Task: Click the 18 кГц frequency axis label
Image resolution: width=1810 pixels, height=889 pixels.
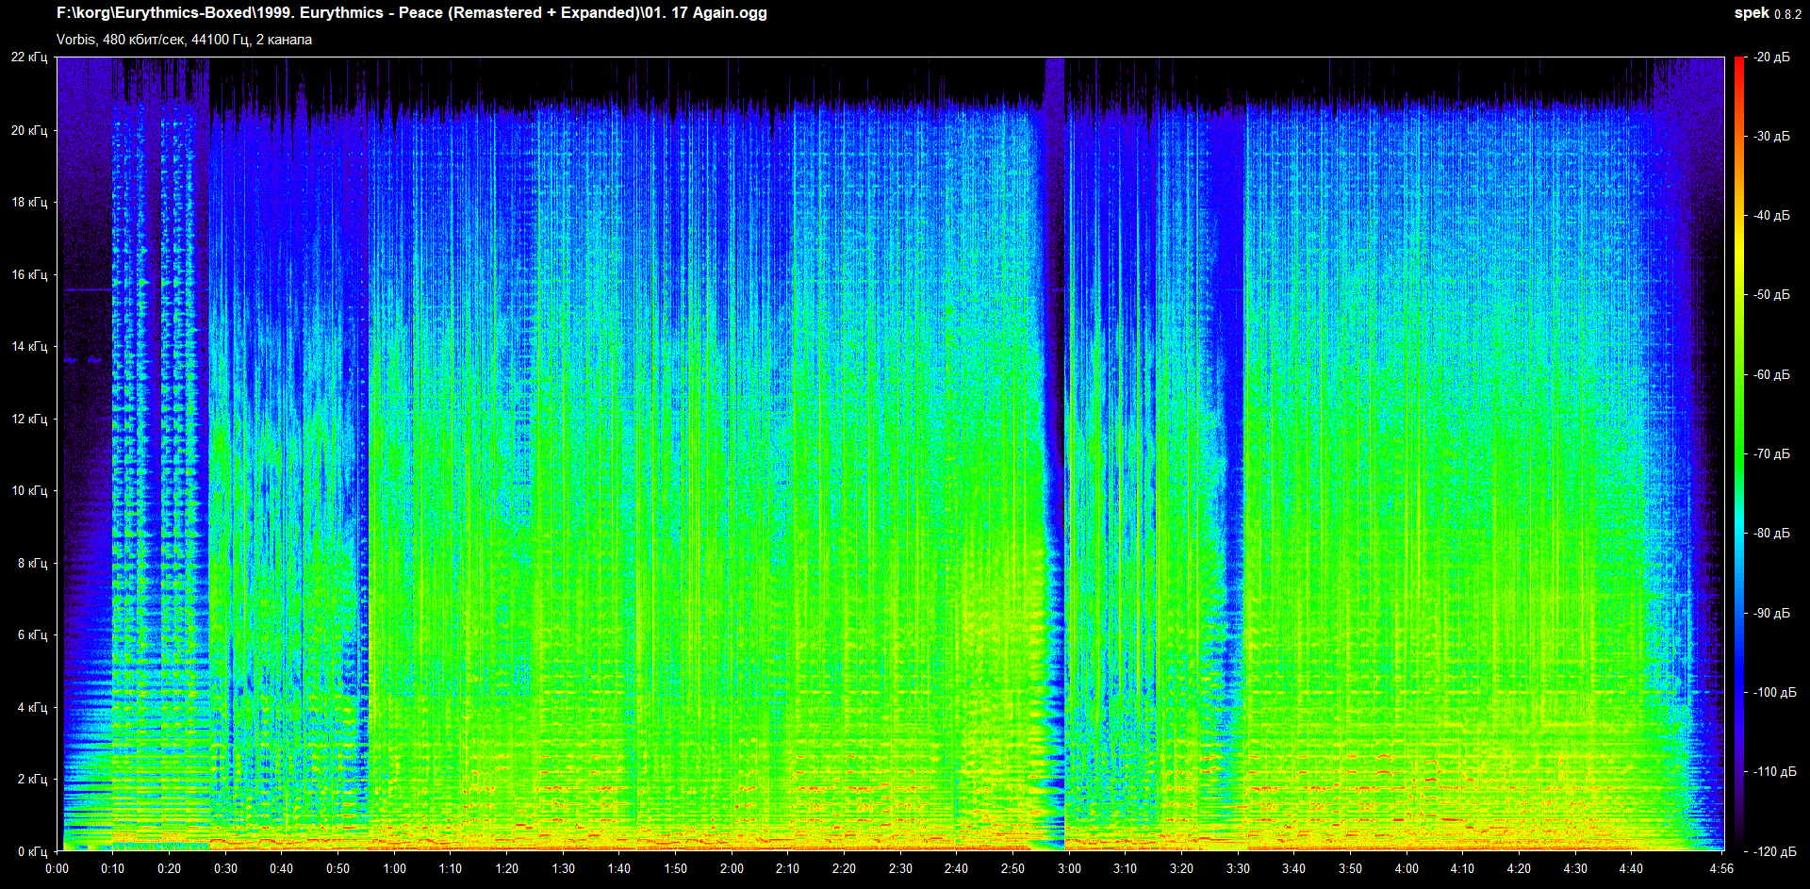Action: 29,202
